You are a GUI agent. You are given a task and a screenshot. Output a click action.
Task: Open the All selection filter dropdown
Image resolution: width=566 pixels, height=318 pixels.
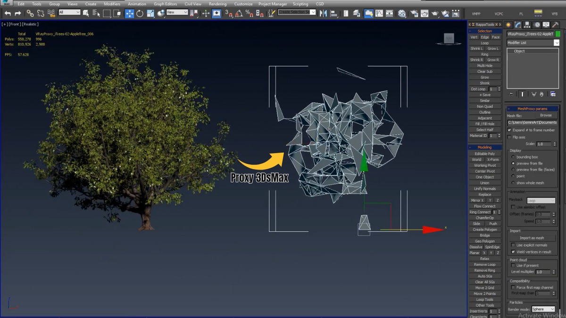click(69, 13)
